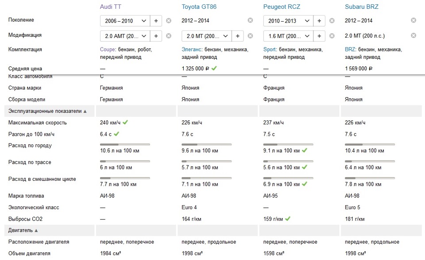This screenshot has height=260, width=425.
Task: Click the Peugeot RCZ Sport trim link
Action: [x=270, y=50]
